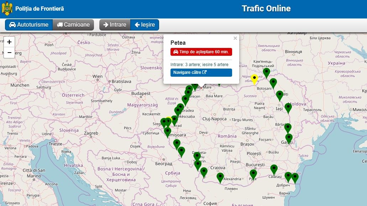Click the Poliția de Frontieră coat of arms logo
The height and width of the screenshot is (206, 367).
pyautogui.click(x=7, y=9)
